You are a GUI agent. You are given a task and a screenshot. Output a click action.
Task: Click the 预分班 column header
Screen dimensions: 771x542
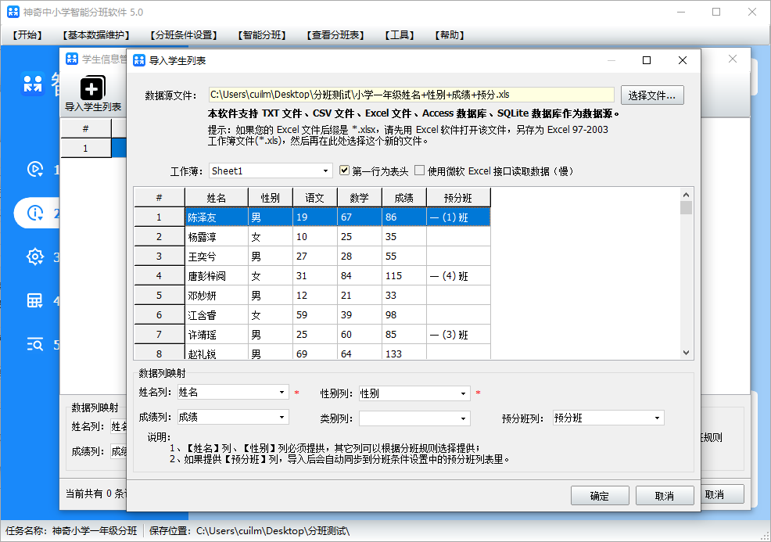pyautogui.click(x=458, y=198)
